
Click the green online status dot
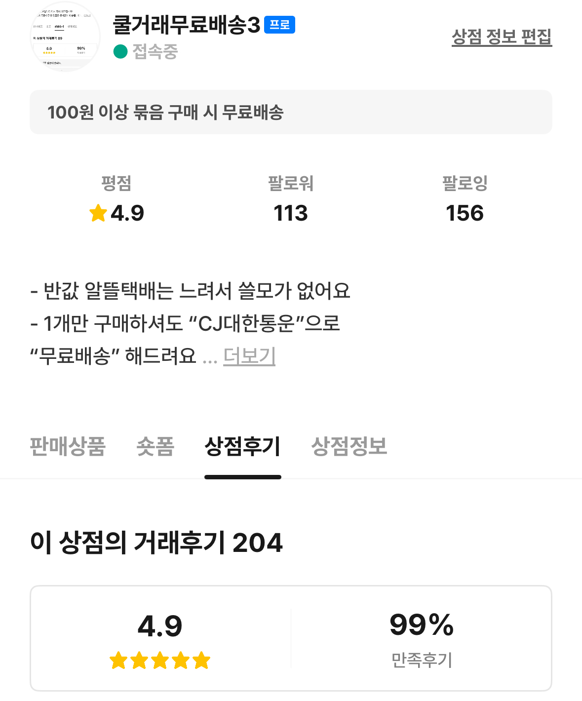[120, 51]
